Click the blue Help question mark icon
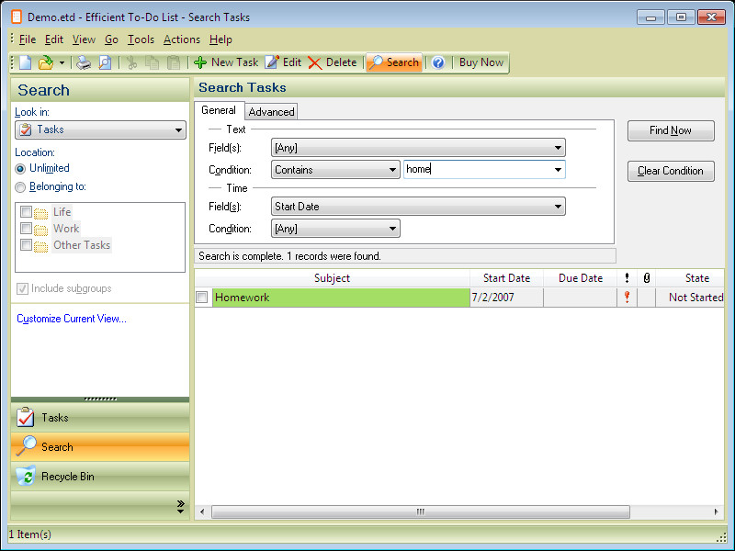Viewport: 735px width, 551px height. (x=438, y=62)
